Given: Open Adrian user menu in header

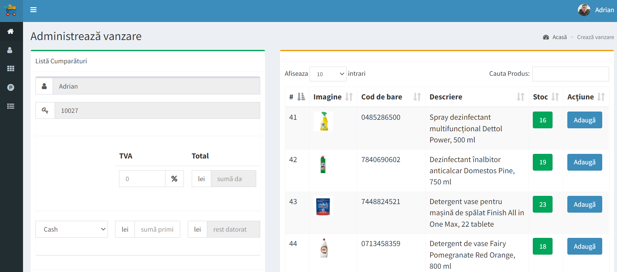Looking at the screenshot, I should (x=604, y=10).
